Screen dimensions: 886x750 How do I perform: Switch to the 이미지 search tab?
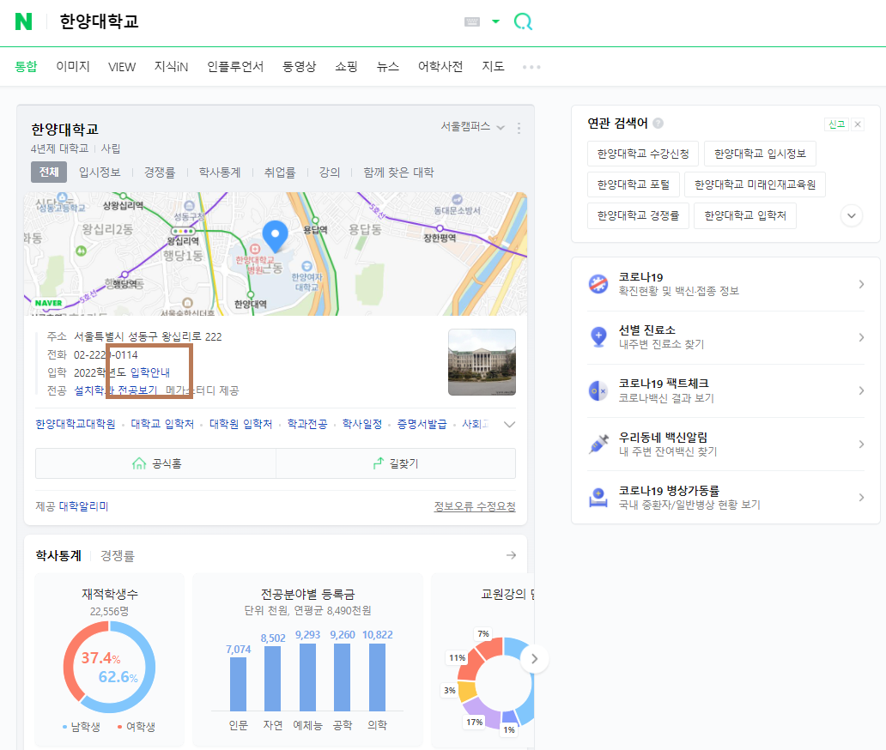72,66
